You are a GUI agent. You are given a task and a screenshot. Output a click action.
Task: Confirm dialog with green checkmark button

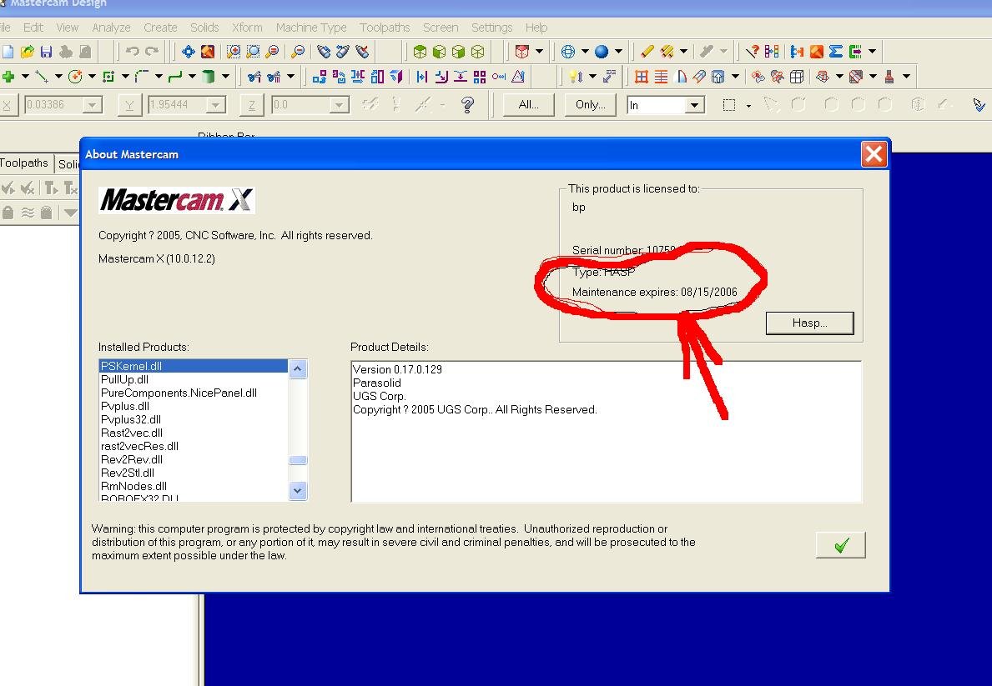pos(841,545)
